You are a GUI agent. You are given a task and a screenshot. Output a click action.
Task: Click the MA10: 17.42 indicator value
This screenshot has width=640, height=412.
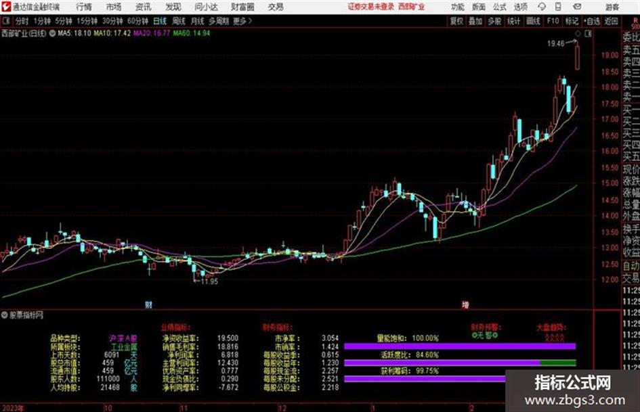click(112, 33)
